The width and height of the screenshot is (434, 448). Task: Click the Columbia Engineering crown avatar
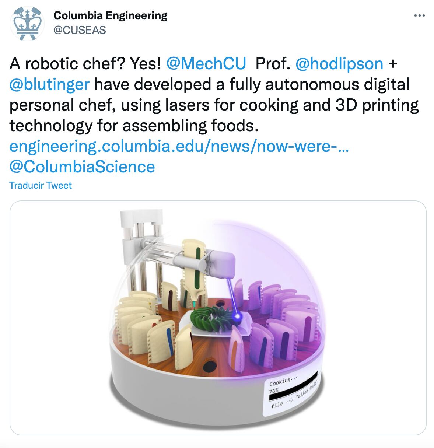27,23
